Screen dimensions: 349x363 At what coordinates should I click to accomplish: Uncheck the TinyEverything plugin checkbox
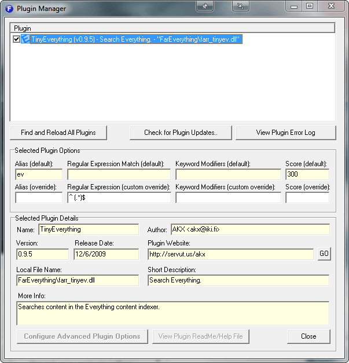[x=16, y=39]
